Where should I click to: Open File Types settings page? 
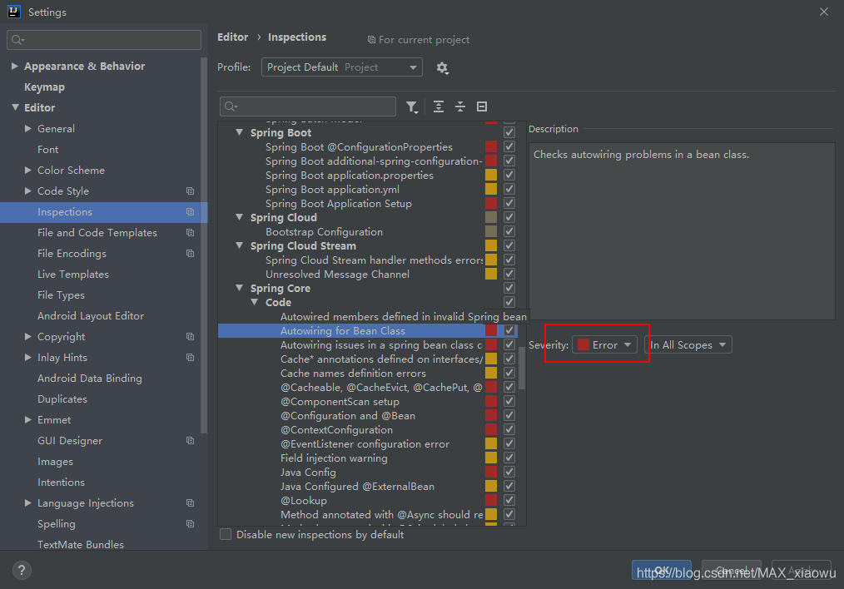[x=61, y=295]
